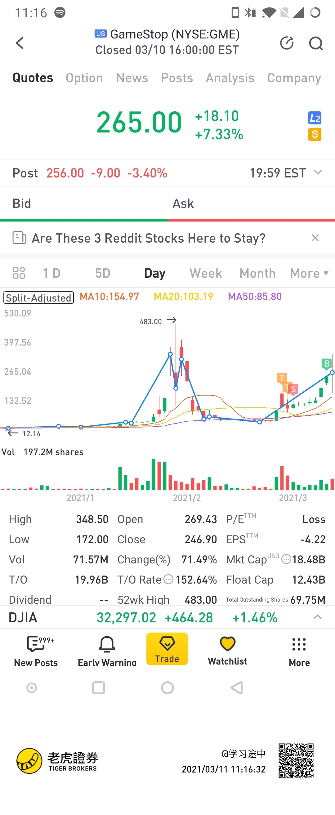Tap the 52wk High value 483.00
The height and width of the screenshot is (815, 335).
click(201, 600)
